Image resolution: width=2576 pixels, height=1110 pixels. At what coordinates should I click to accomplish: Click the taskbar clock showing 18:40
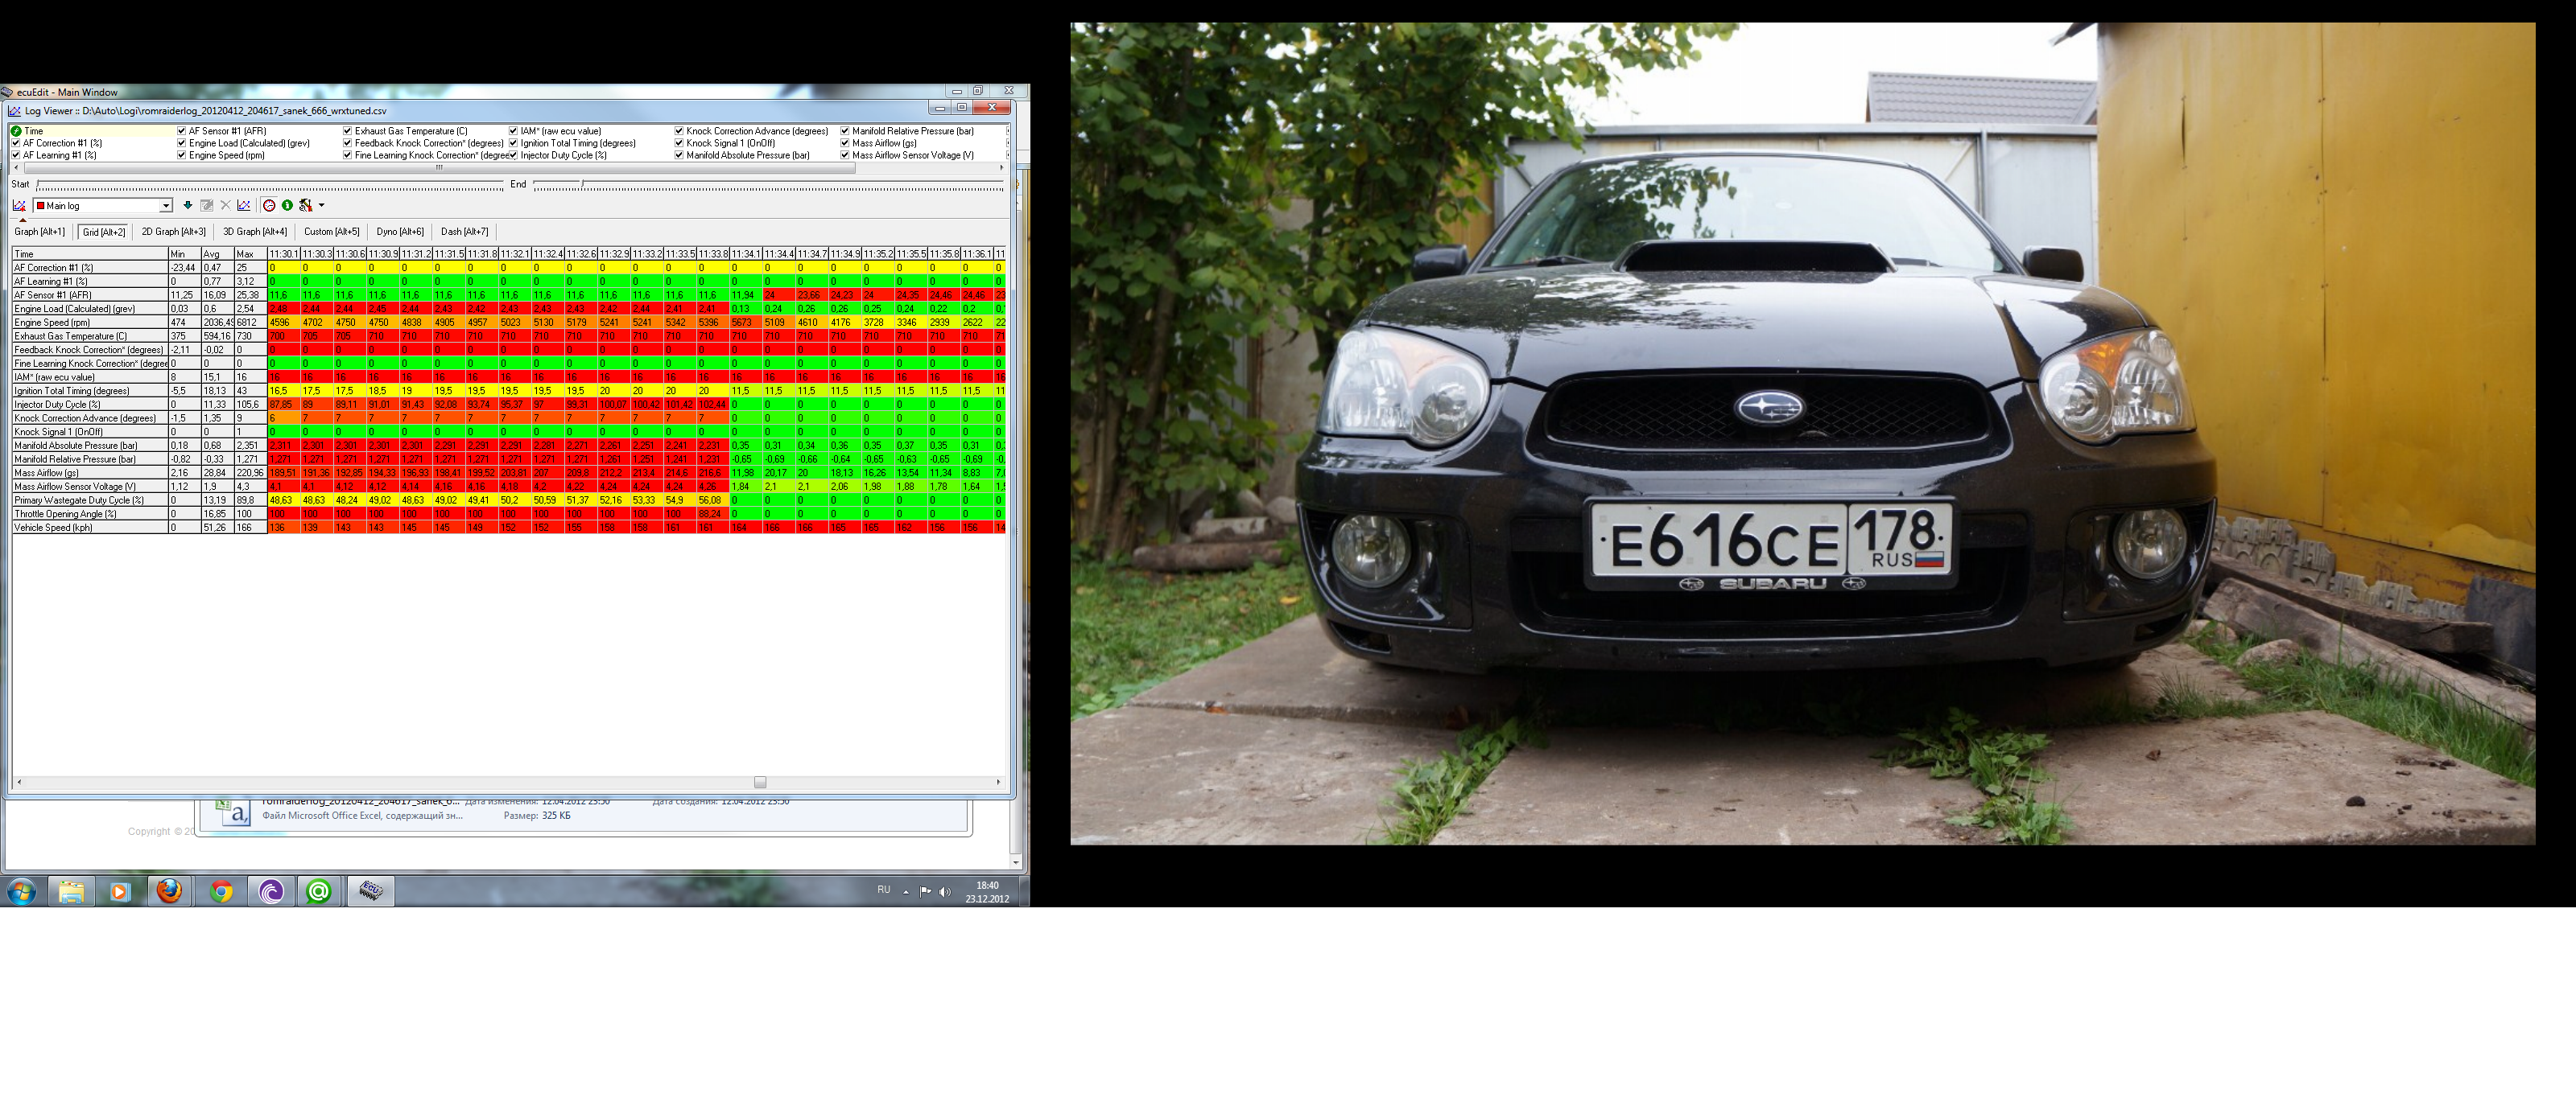pos(987,892)
